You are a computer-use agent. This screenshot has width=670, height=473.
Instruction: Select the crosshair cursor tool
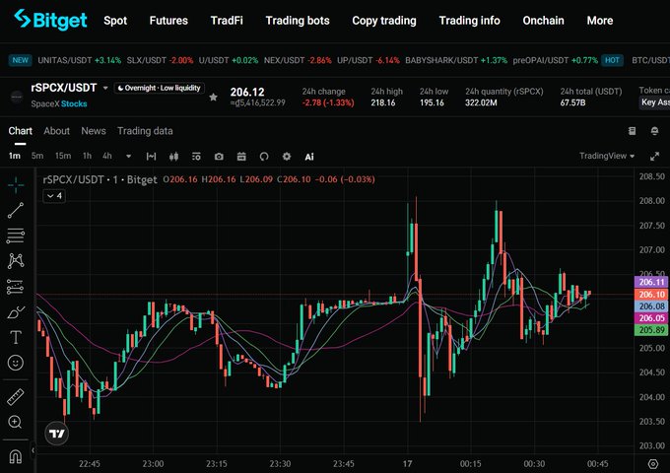pyautogui.click(x=16, y=184)
